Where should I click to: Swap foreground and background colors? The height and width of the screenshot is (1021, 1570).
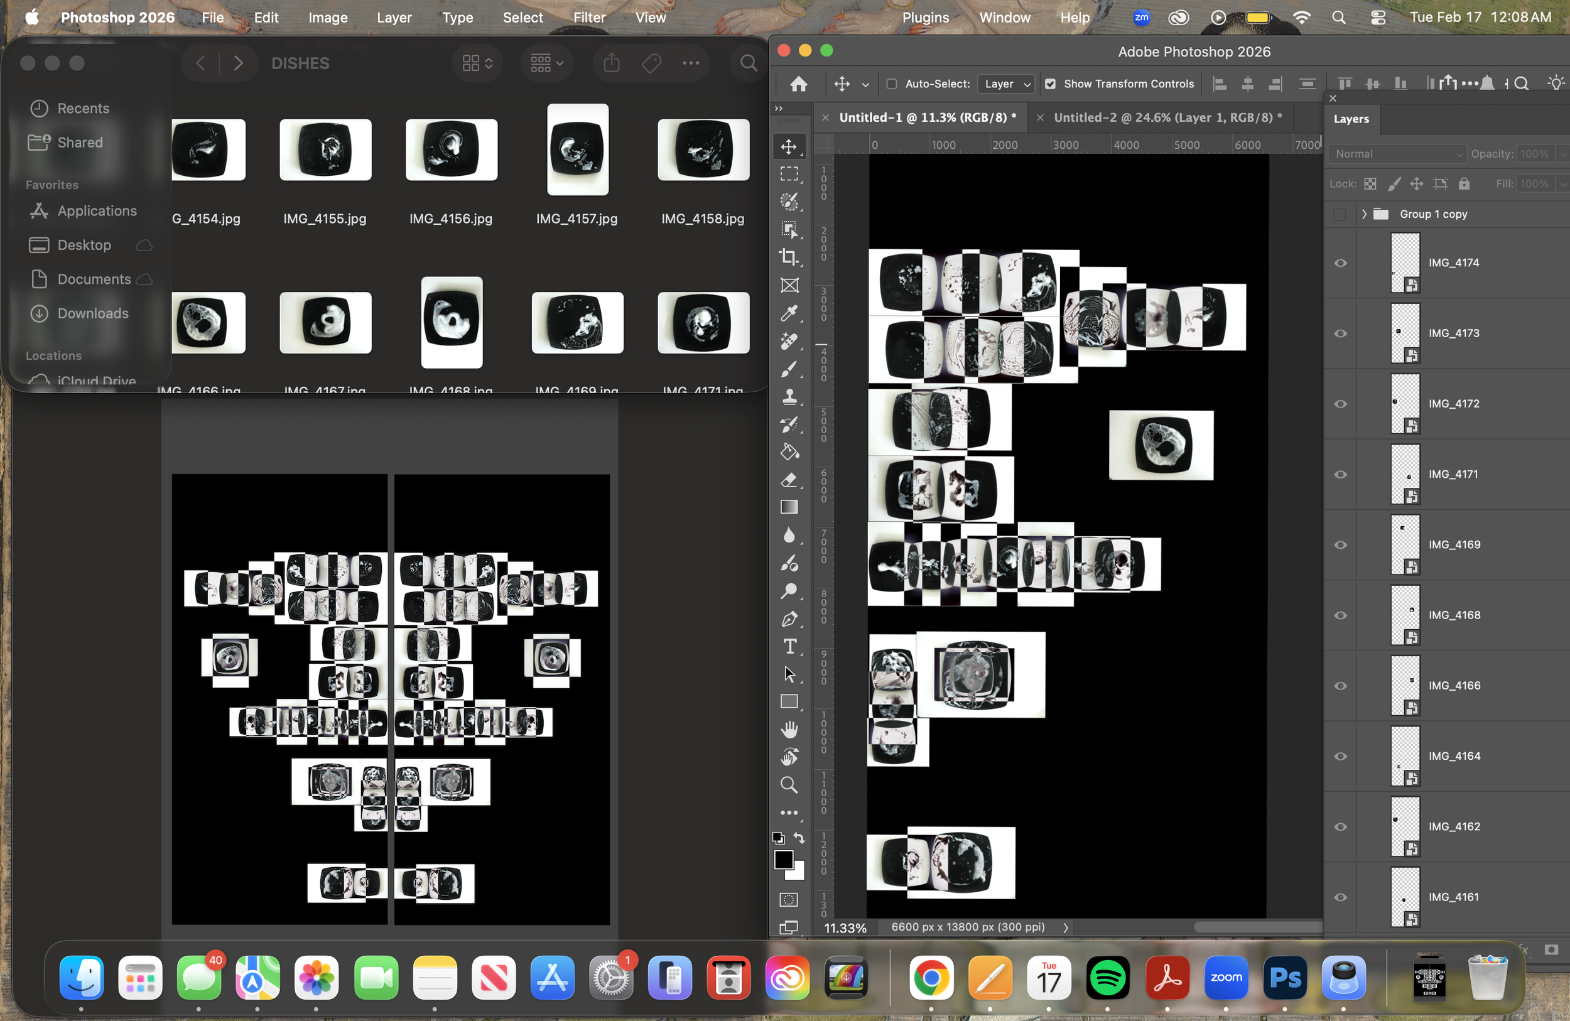coord(799,838)
